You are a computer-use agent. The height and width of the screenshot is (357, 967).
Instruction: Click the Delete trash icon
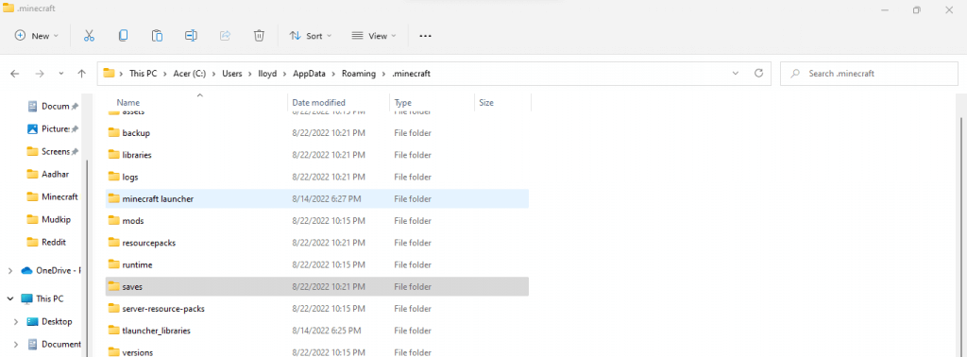(259, 36)
